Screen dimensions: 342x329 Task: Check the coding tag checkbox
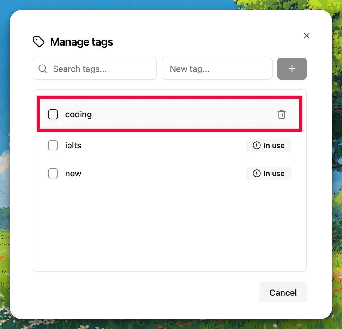[53, 114]
